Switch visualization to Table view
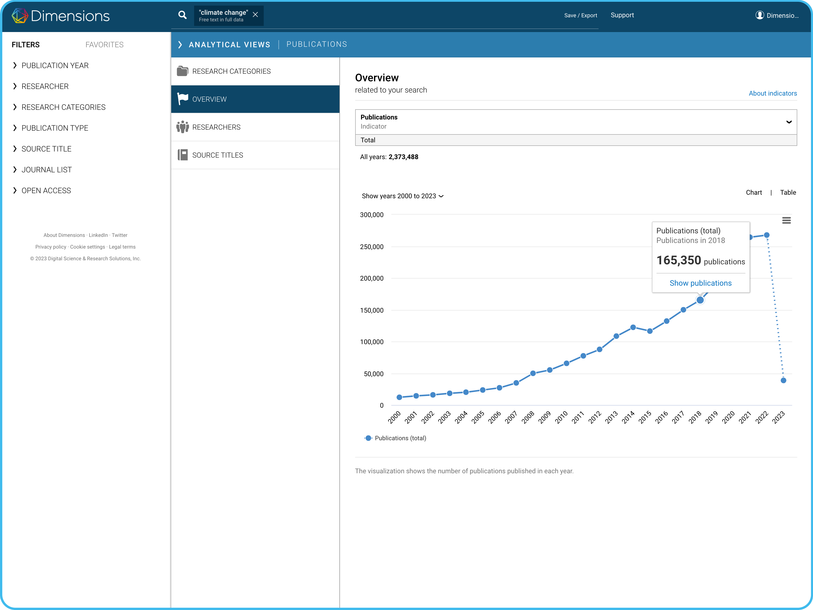This screenshot has width=813, height=610. pyautogui.click(x=788, y=192)
